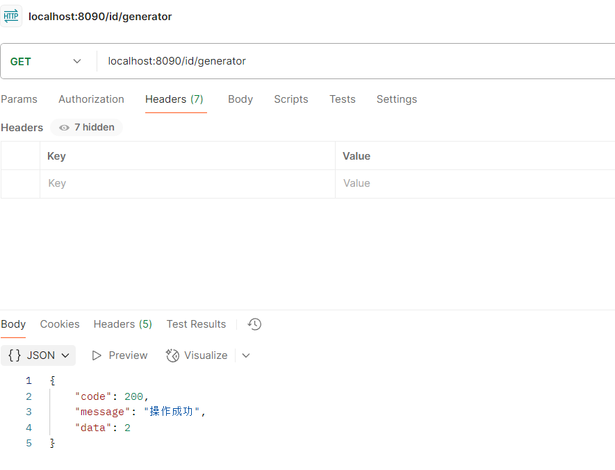Open the response Headers (5) tab
The height and width of the screenshot is (470, 615).
click(122, 324)
